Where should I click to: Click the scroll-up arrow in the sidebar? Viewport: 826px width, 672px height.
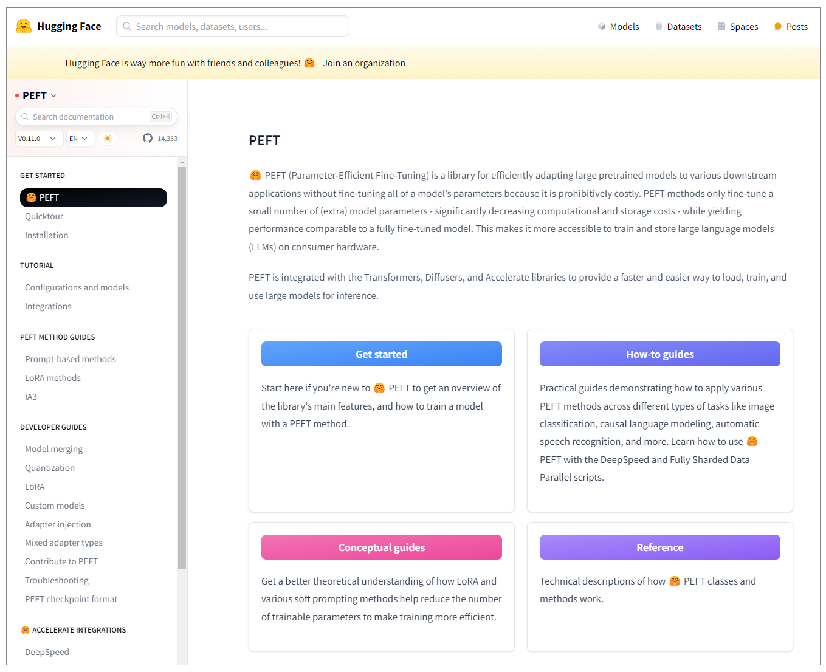[x=182, y=162]
